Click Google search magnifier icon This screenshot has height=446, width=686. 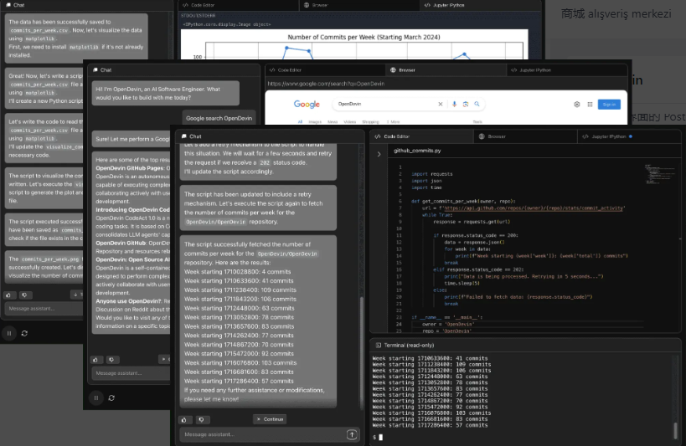click(477, 104)
